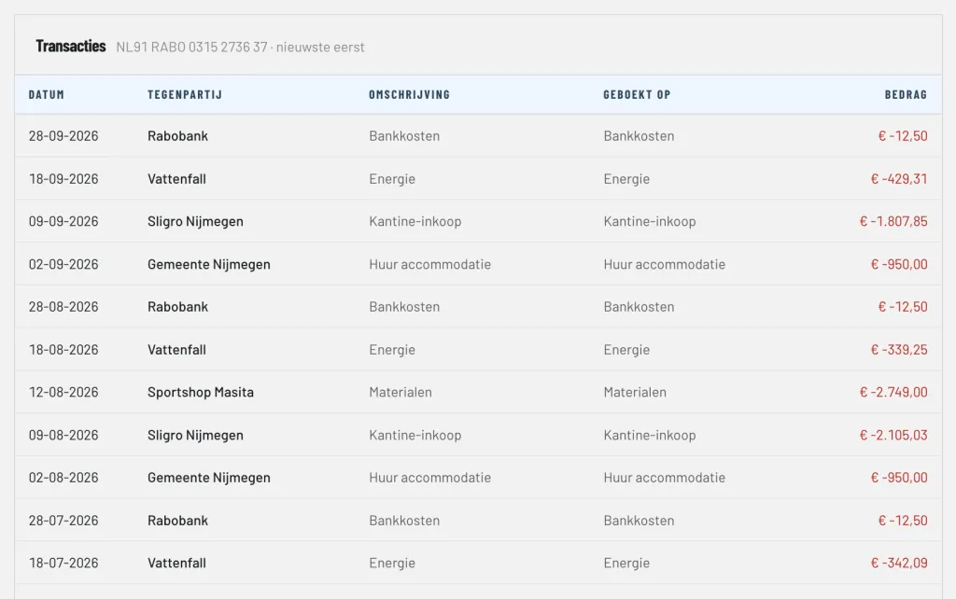Select the date 28-08-2026
This screenshot has width=956, height=599.
tap(63, 307)
